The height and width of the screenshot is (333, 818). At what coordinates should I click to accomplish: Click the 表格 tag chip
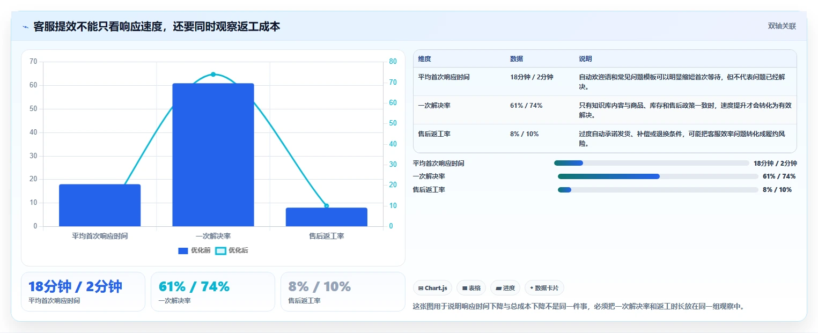click(x=471, y=288)
